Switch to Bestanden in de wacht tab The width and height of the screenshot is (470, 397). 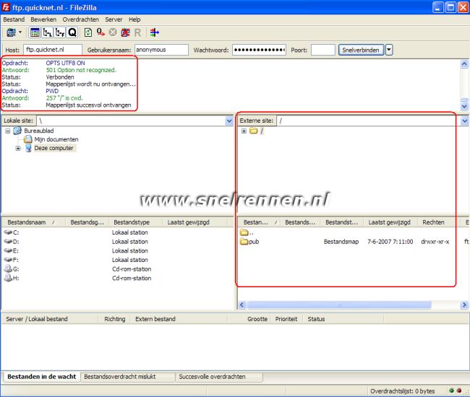[x=42, y=377]
